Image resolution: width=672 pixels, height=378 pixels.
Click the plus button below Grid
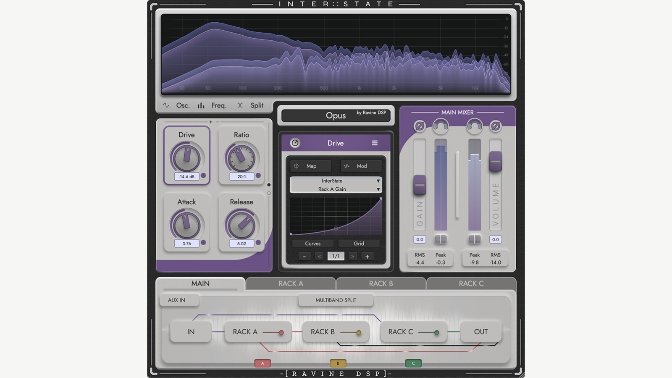pyautogui.click(x=367, y=256)
